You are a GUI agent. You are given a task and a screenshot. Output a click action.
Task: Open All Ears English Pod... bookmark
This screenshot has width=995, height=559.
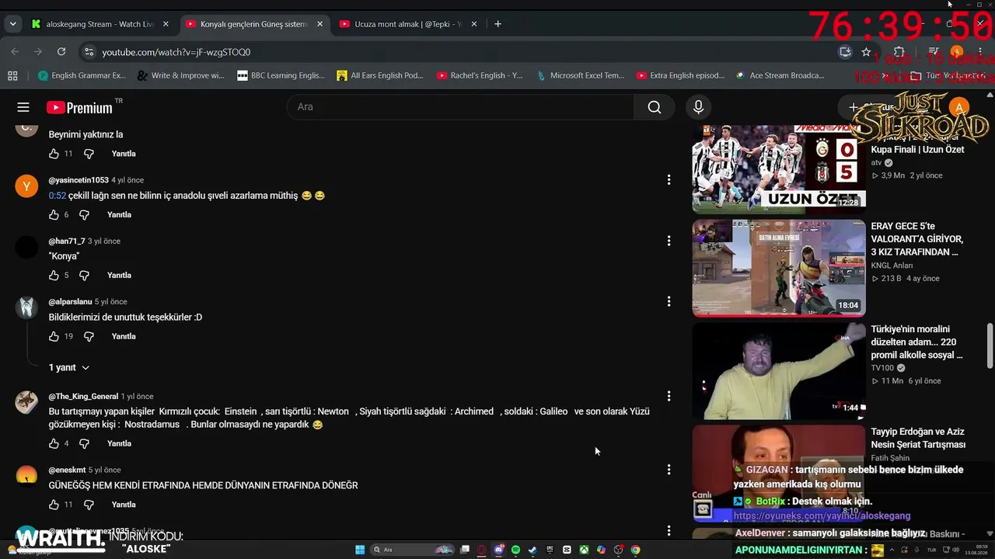[x=380, y=75]
